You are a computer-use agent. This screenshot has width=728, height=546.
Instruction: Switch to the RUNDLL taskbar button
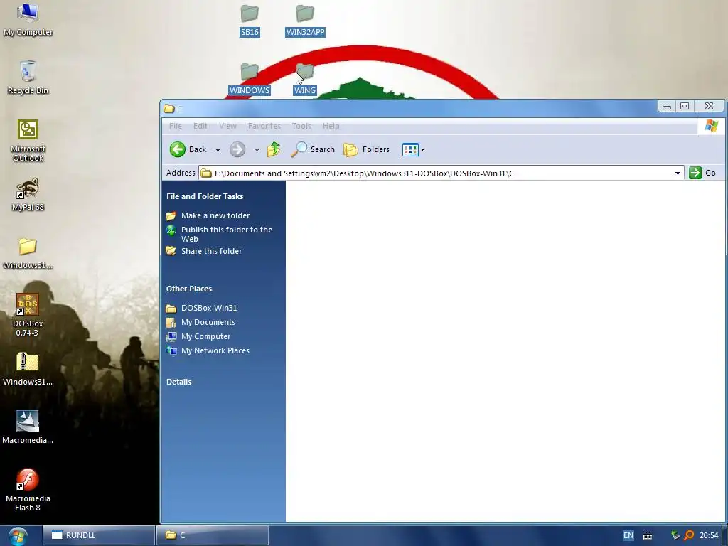[x=99, y=535]
